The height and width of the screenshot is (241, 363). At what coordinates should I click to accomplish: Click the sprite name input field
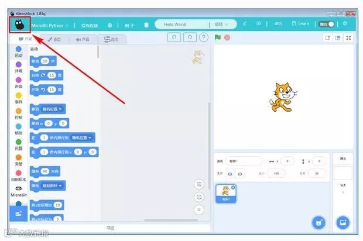[244, 161]
